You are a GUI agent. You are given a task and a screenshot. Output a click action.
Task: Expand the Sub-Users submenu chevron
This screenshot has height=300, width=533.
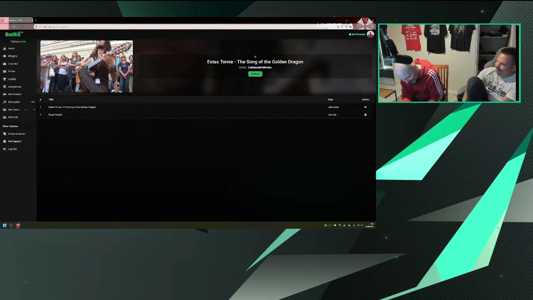34,110
